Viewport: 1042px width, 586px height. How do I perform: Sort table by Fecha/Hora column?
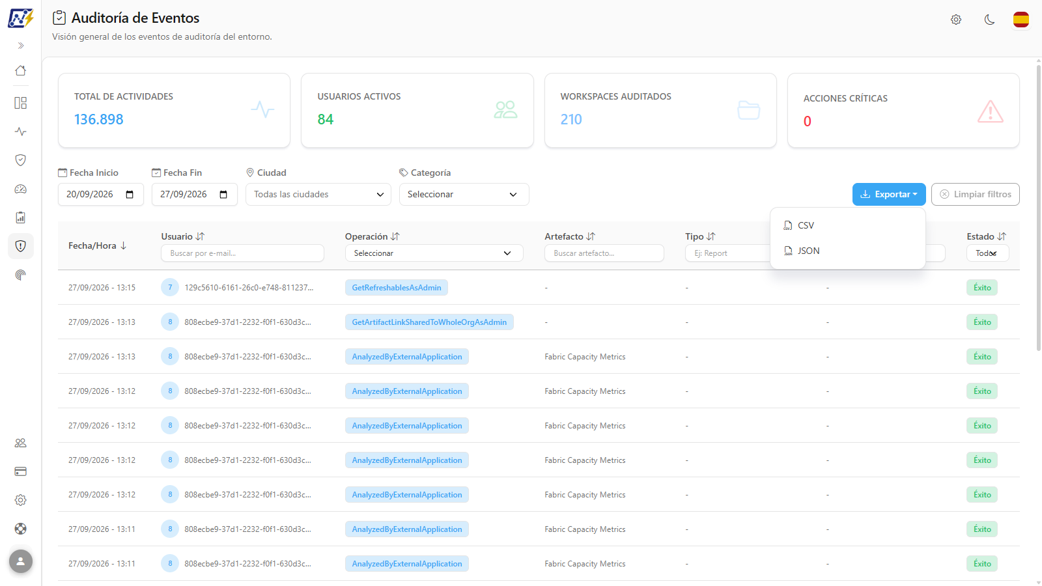[x=98, y=245]
